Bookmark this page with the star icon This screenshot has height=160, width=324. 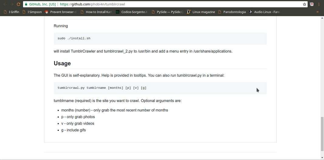(x=304, y=4)
